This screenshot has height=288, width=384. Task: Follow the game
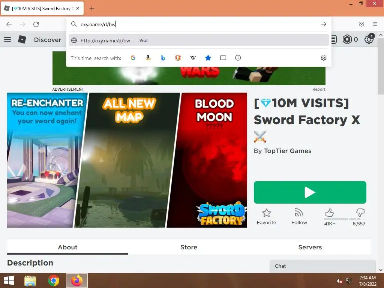click(x=299, y=217)
